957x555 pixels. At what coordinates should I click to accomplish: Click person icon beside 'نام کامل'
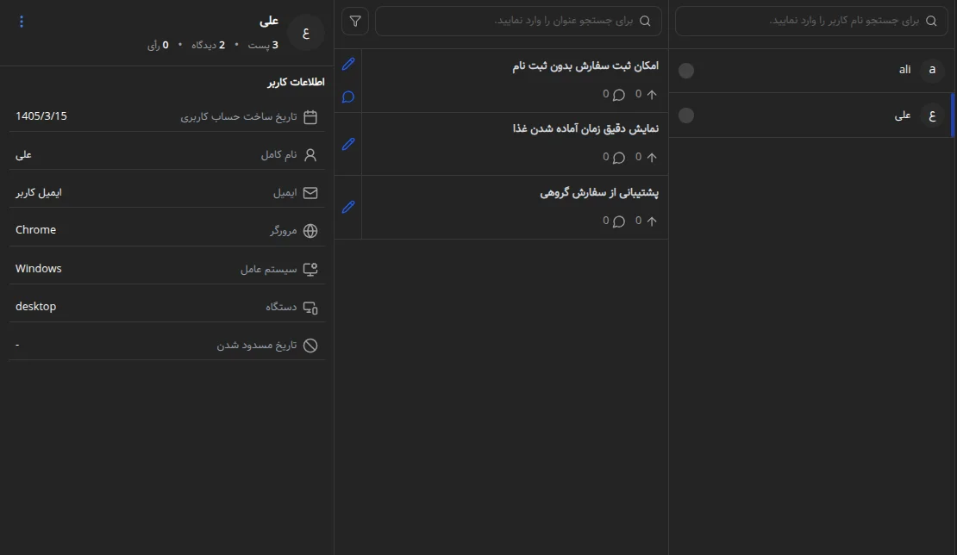tap(310, 155)
